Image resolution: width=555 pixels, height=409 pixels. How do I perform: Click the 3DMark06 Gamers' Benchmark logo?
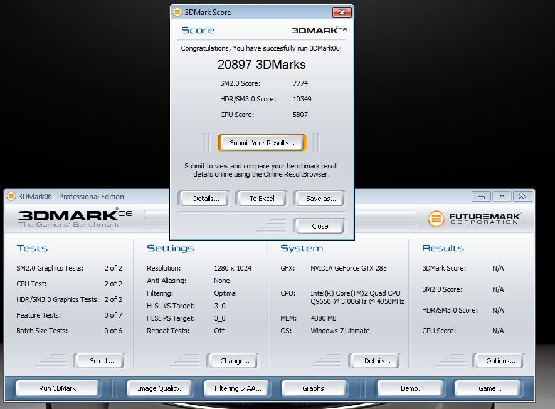point(75,219)
